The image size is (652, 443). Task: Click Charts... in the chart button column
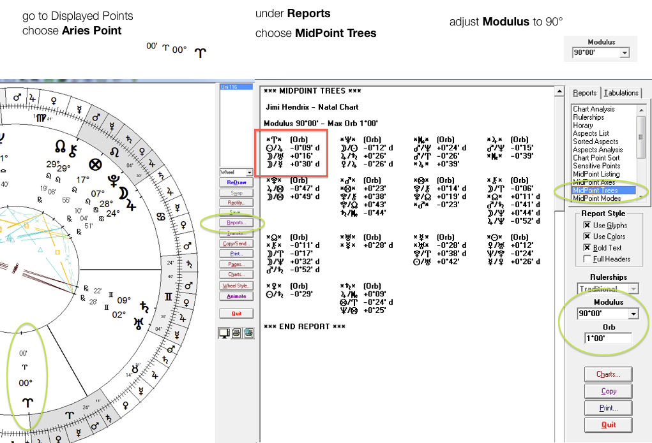click(236, 275)
